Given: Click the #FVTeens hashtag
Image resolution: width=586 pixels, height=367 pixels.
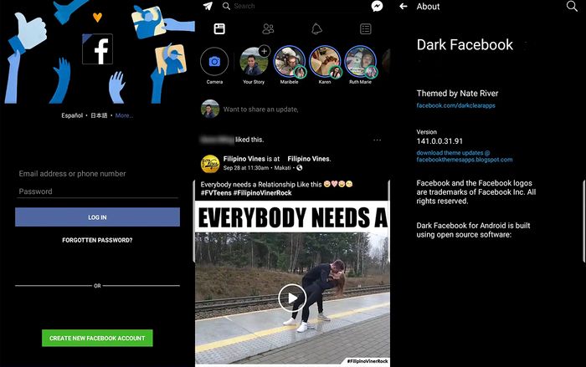Looking at the screenshot, I should pyautogui.click(x=215, y=192).
